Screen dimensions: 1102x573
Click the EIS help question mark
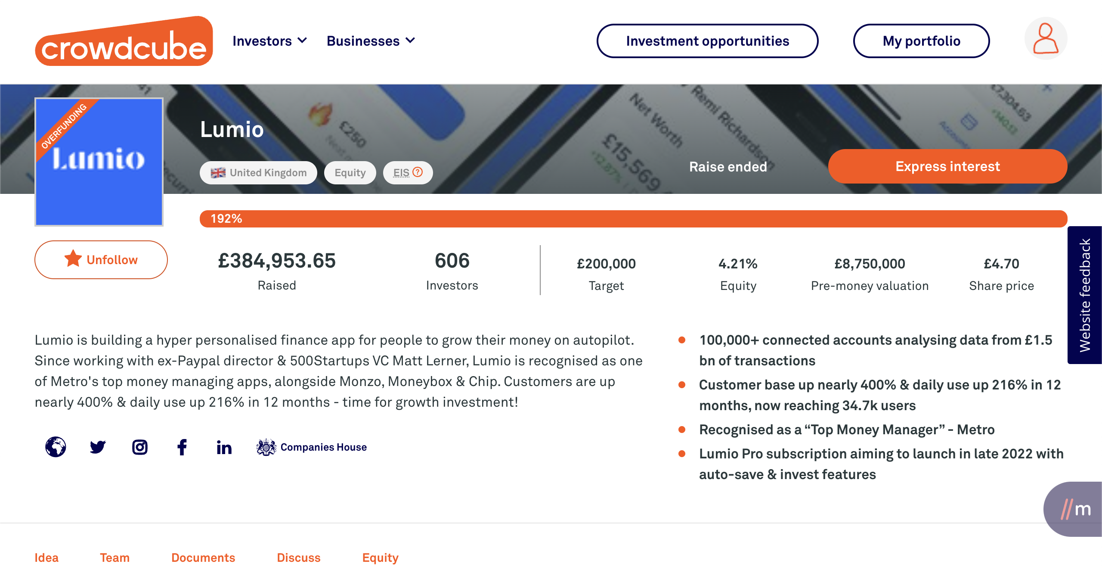click(x=418, y=172)
